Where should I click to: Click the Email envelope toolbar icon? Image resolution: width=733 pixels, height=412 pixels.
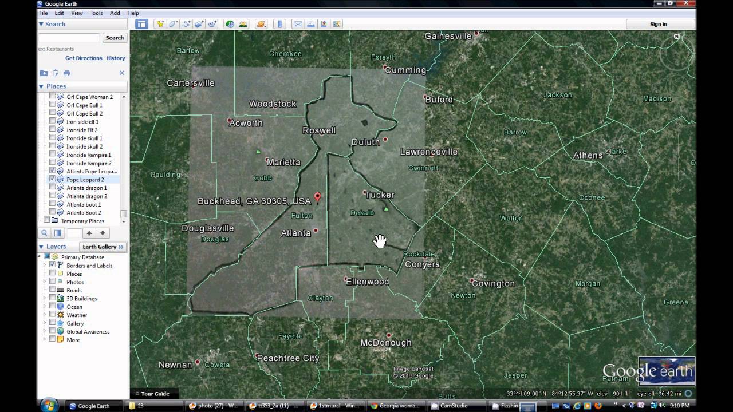[298, 24]
